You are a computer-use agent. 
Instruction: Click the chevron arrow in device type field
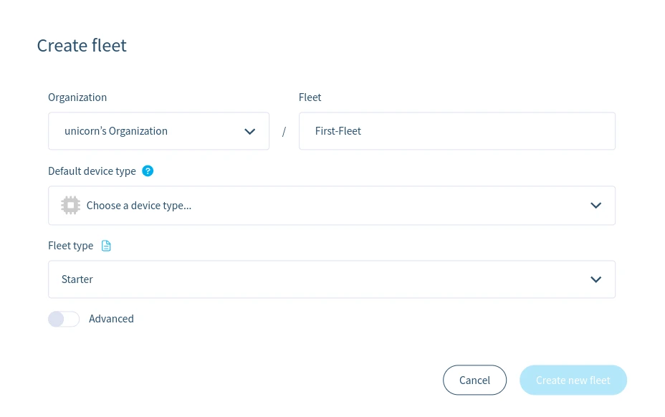[595, 205]
